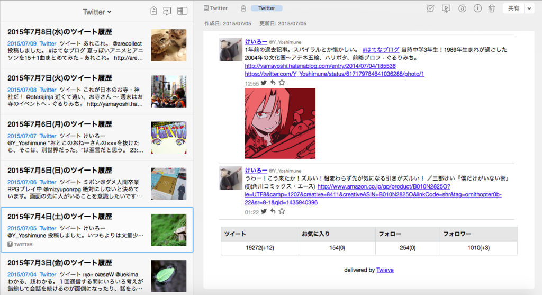
Task: Click the TWITTER notebook label in selected note
Action: pos(20,244)
